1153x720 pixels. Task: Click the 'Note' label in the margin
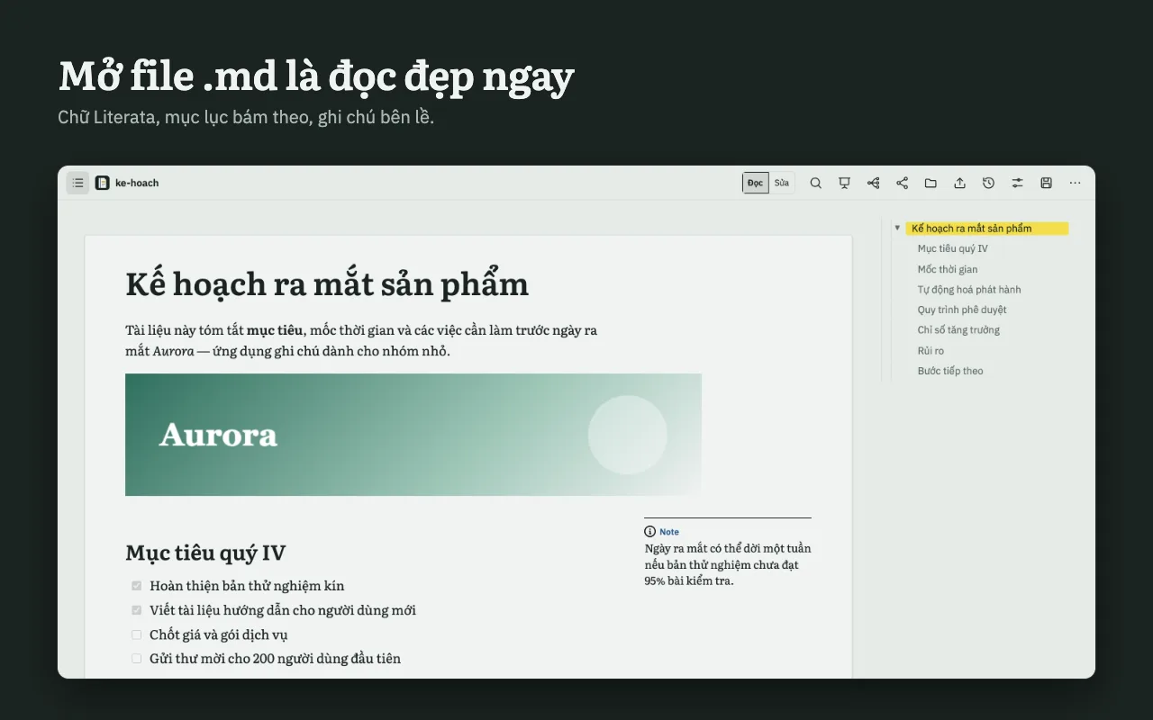tap(669, 532)
